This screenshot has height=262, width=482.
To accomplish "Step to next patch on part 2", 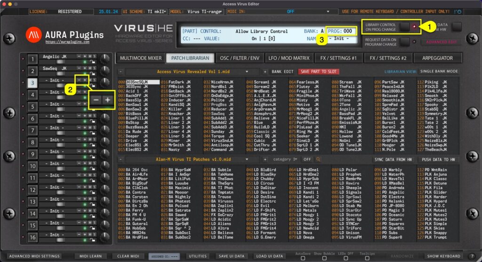I will pyautogui.click(x=85, y=68).
